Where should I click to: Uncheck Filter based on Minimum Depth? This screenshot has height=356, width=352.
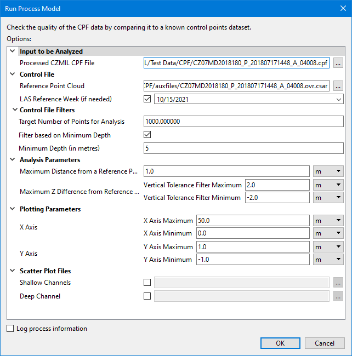click(147, 135)
